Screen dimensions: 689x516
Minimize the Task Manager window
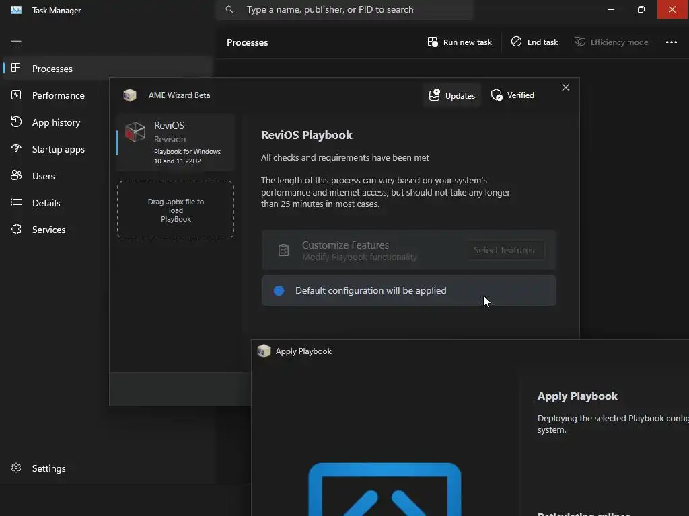point(611,9)
